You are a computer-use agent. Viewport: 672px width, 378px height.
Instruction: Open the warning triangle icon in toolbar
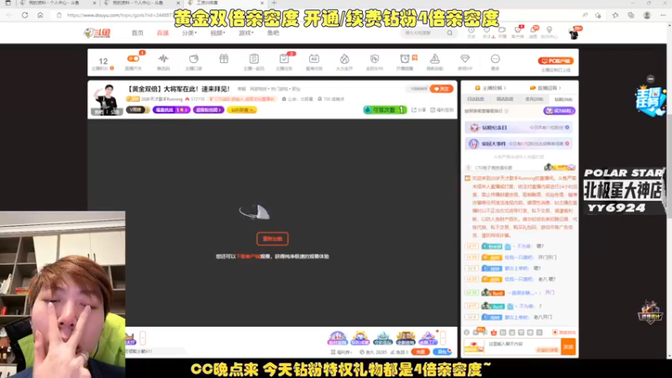click(x=434, y=59)
